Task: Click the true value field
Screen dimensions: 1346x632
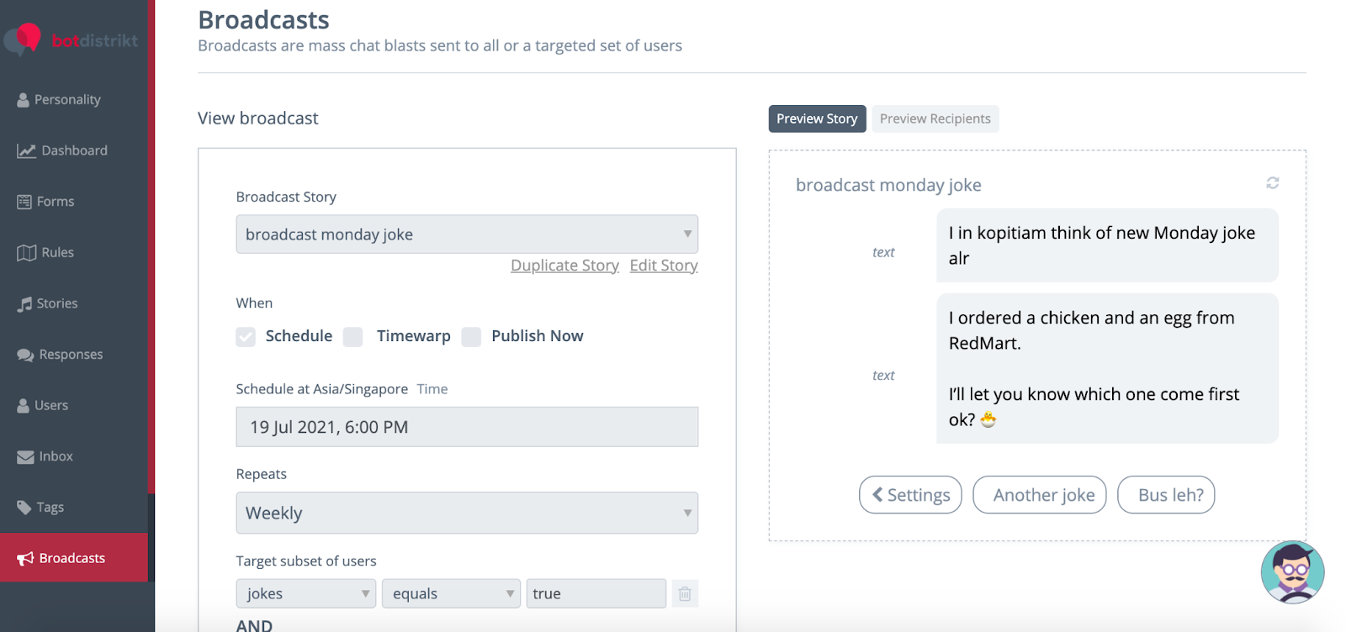Action: pyautogui.click(x=596, y=593)
